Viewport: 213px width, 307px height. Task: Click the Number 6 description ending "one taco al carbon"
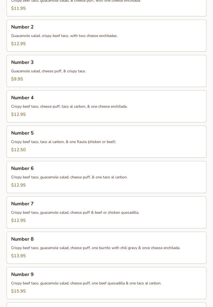pyautogui.click(x=69, y=177)
